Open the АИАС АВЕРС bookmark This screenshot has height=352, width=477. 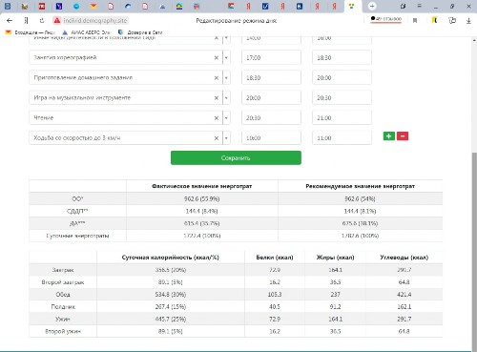[x=86, y=32]
